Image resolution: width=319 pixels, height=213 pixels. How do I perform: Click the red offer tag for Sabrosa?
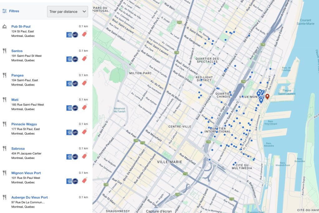coord(84,156)
